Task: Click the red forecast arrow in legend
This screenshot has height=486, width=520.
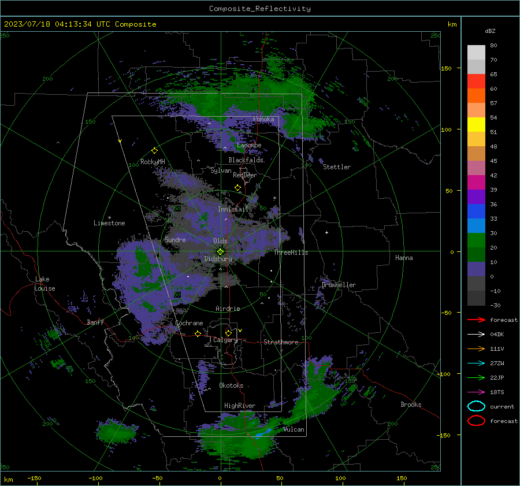Action: tap(476, 320)
